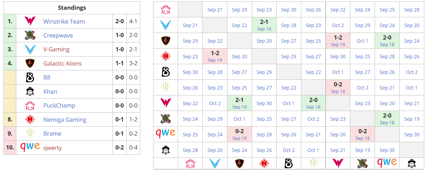Select green 2-1 Sep 19 result in V-Gaming row
This screenshot has width=426, height=171.
[264, 25]
